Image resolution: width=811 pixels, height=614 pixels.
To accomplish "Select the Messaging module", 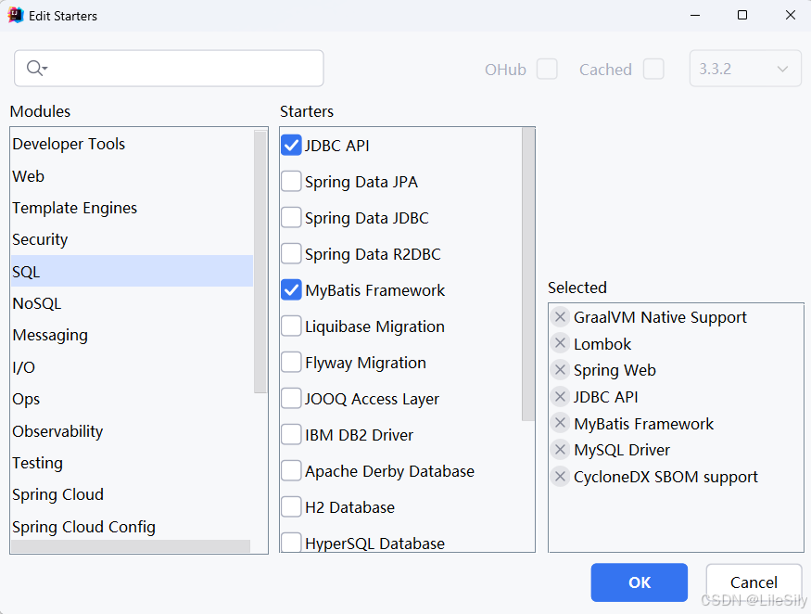I will pyautogui.click(x=132, y=335).
